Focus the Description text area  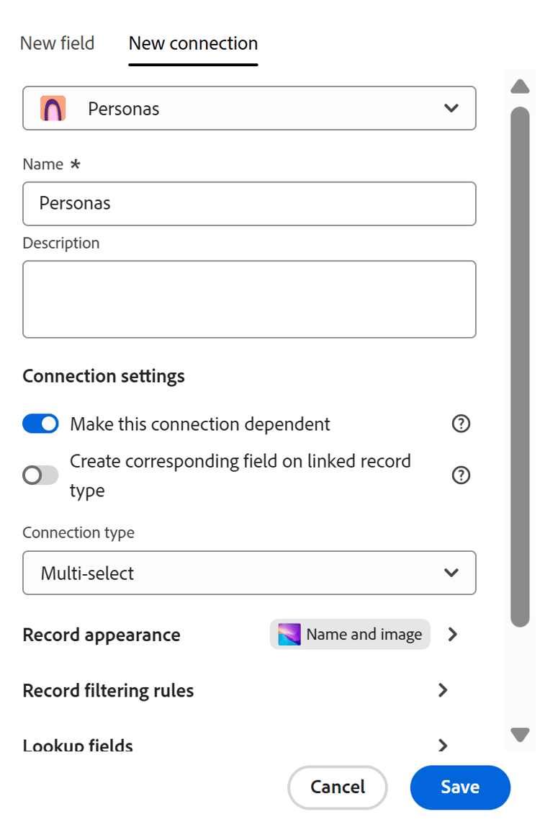[x=249, y=300]
